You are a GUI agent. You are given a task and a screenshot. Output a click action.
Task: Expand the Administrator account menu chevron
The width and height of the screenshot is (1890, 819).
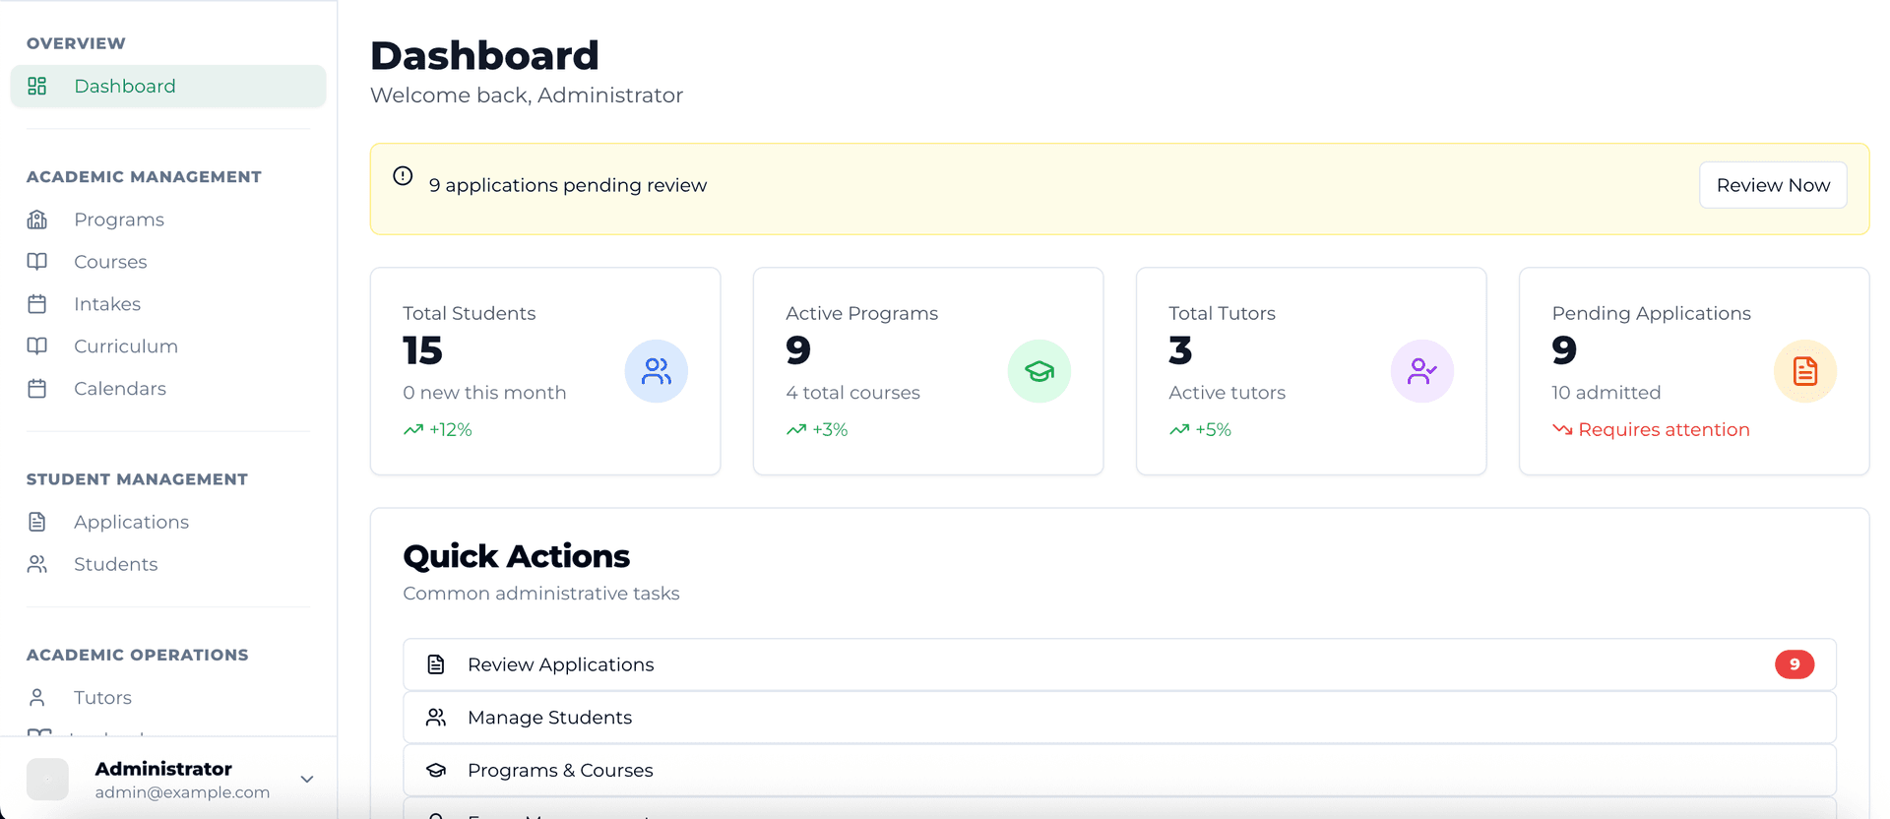click(x=307, y=780)
